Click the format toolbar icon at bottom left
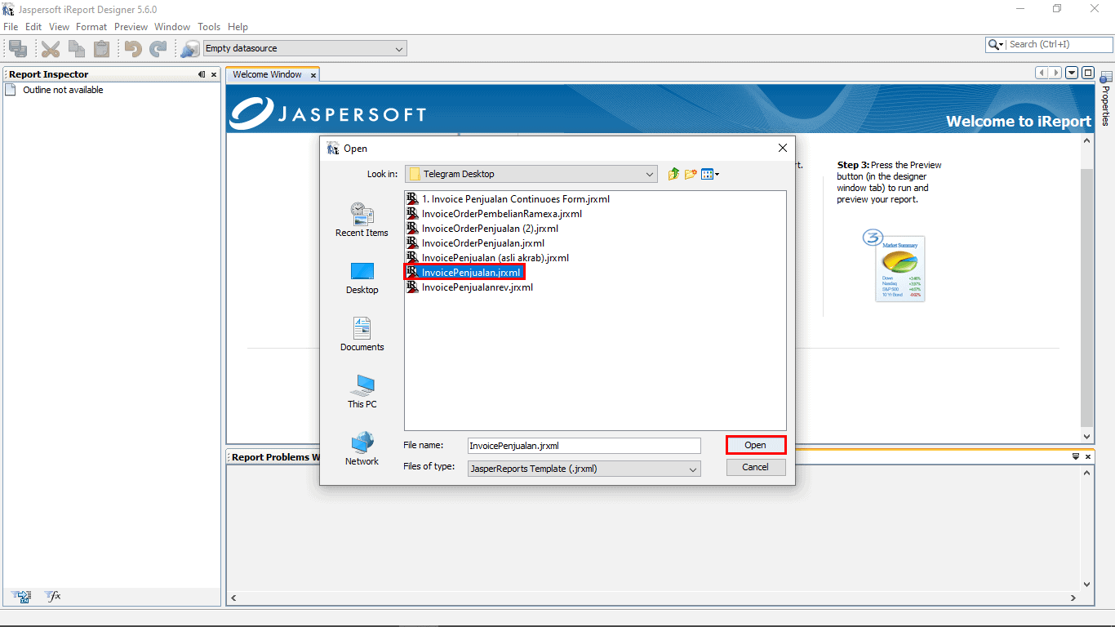 point(22,597)
